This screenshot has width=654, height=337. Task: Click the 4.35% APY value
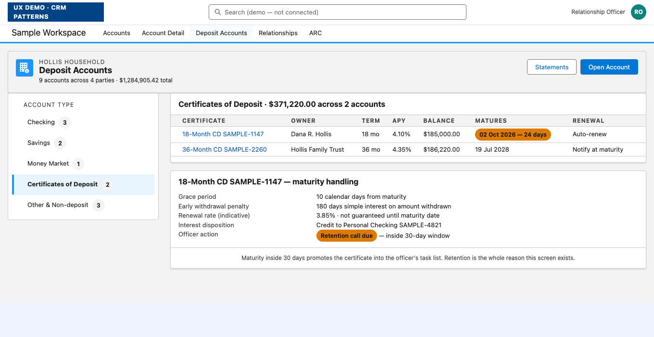pyautogui.click(x=402, y=150)
